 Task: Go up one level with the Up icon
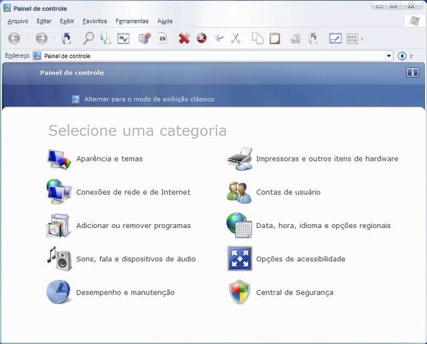(x=67, y=39)
